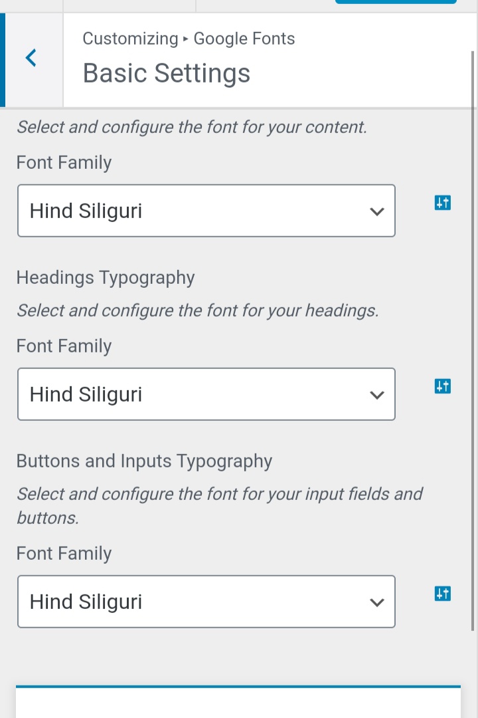The width and height of the screenshot is (478, 718).
Task: Click 'Buttons and Inputs Typography' section label
Action: 144,461
